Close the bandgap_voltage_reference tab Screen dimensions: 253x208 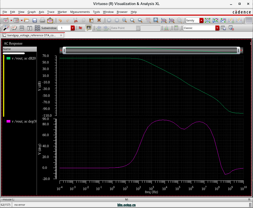coord(61,35)
